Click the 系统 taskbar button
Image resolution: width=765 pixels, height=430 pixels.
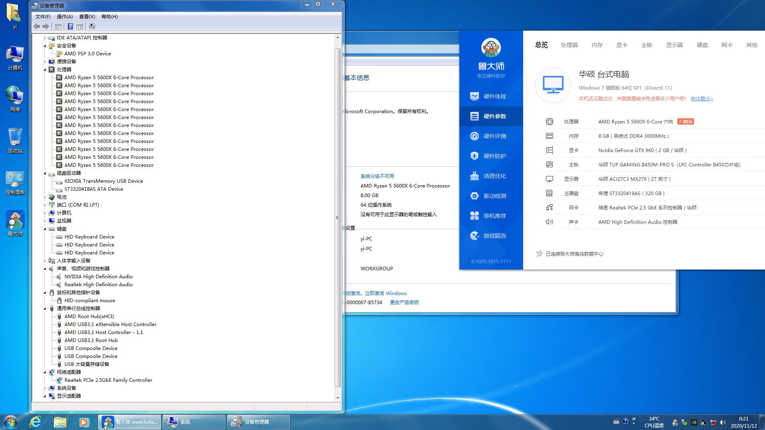point(194,422)
